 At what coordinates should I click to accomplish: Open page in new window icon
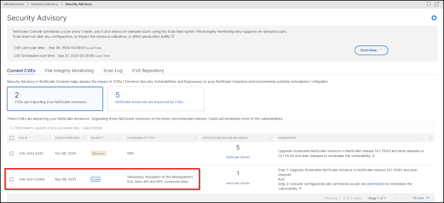click(x=437, y=4)
